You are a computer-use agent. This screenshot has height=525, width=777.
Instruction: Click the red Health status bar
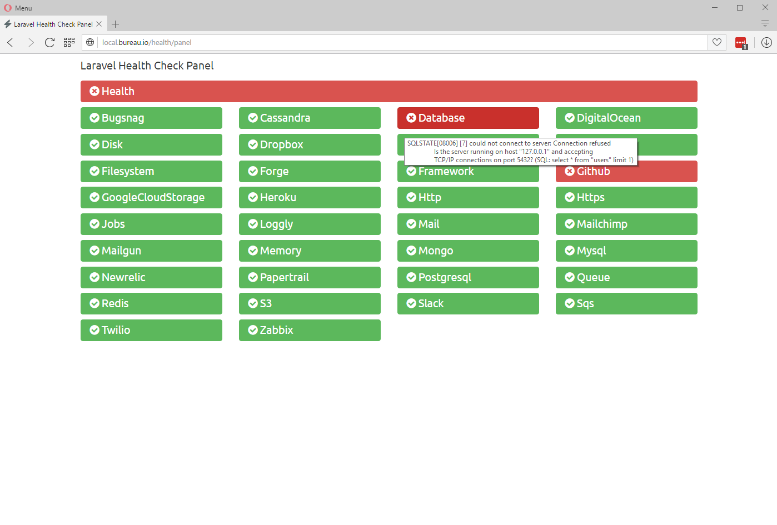click(x=389, y=91)
